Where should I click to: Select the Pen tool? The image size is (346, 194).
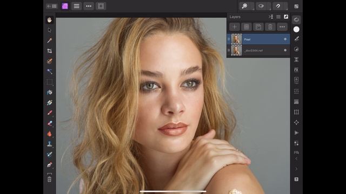(49, 165)
